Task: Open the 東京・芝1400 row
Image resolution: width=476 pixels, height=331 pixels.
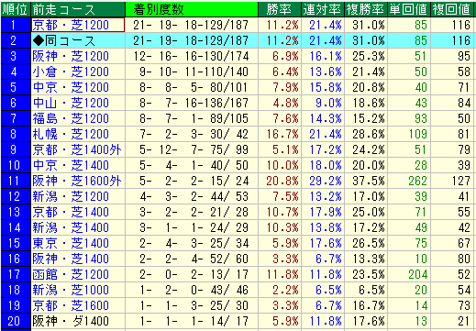Action: click(x=237, y=243)
